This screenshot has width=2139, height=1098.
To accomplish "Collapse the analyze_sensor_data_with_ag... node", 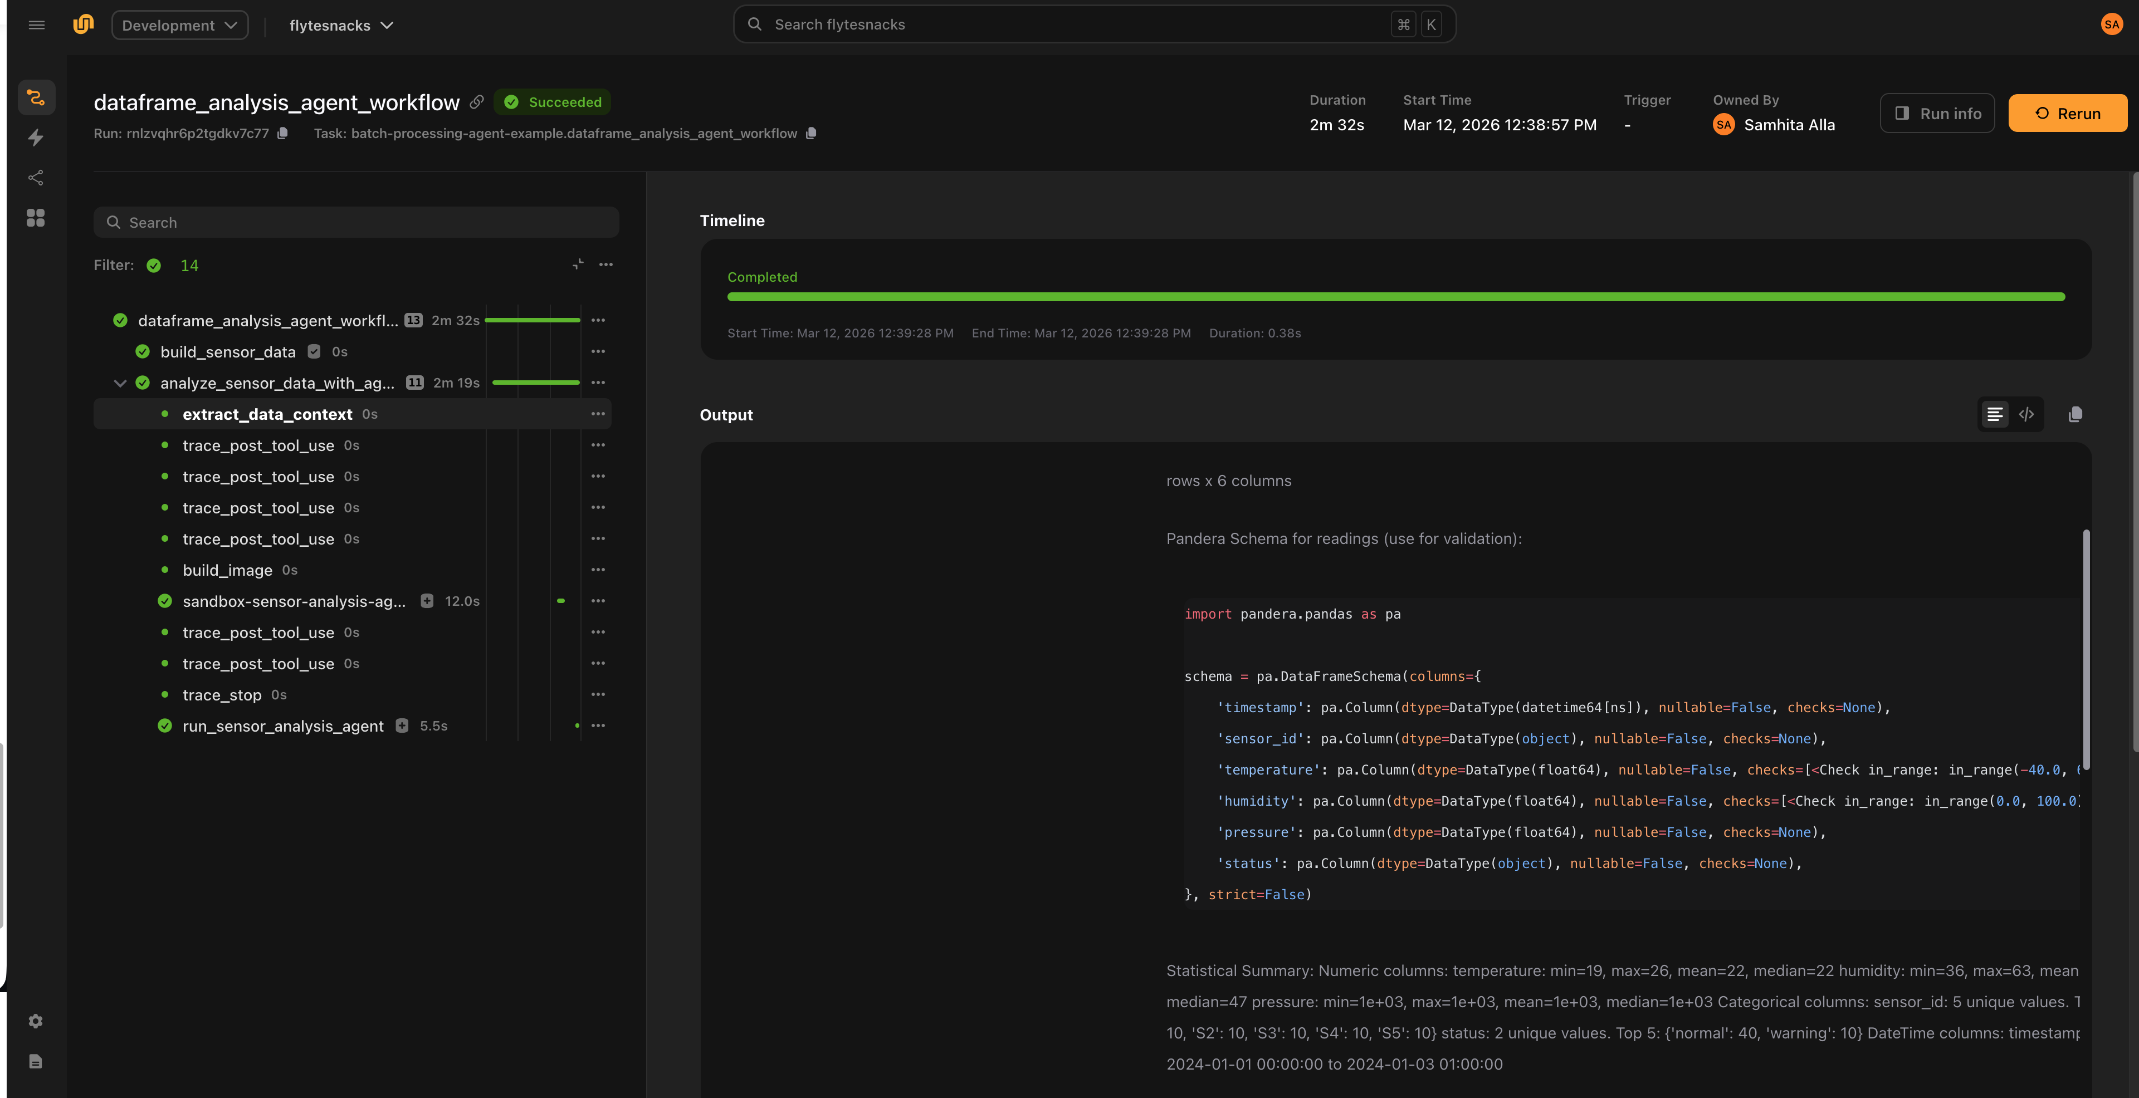I will coord(120,384).
